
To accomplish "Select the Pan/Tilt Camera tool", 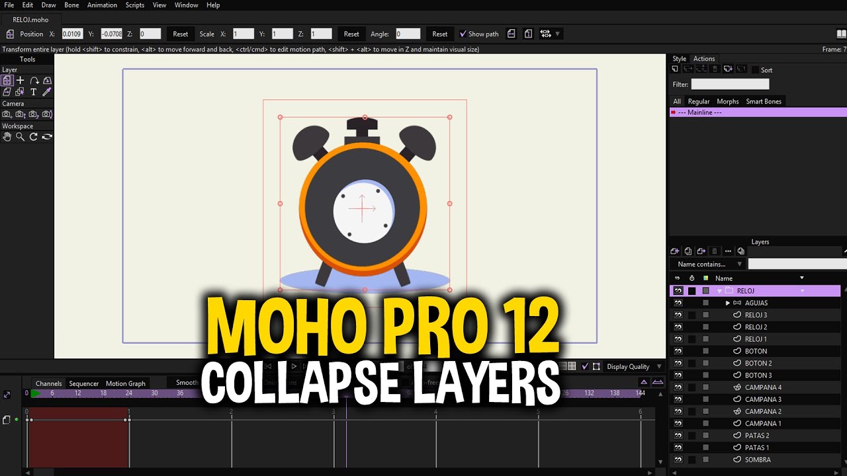I will click(47, 114).
